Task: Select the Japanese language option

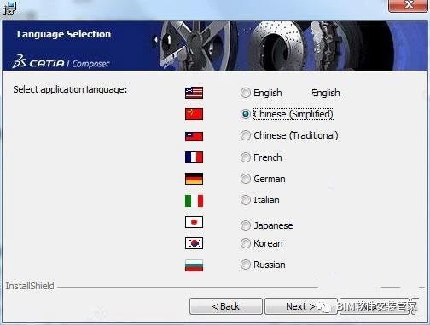Action: tap(245, 225)
